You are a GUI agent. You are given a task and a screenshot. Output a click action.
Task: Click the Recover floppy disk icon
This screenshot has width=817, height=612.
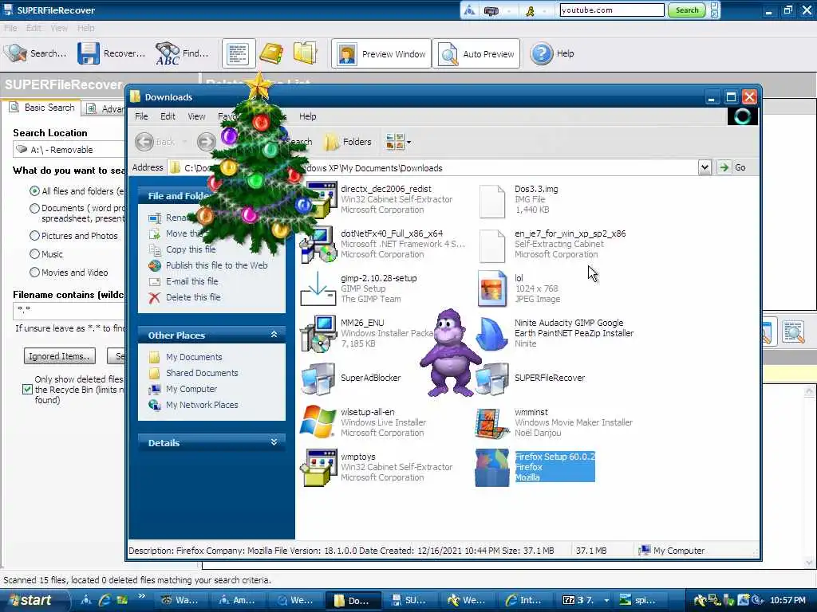[x=88, y=53]
